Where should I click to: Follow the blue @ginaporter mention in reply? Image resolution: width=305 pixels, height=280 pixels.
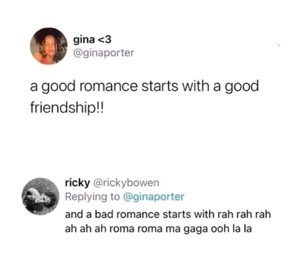[x=154, y=197]
